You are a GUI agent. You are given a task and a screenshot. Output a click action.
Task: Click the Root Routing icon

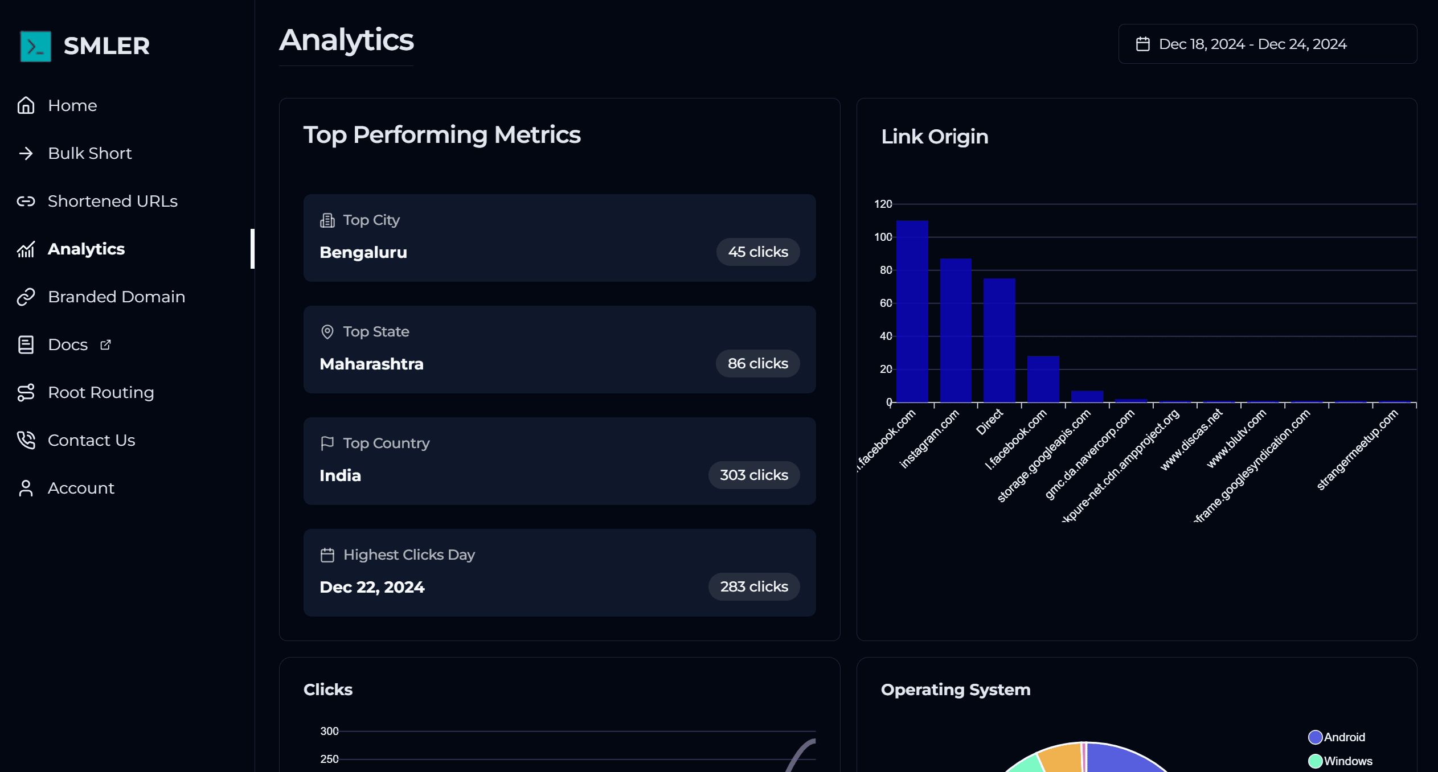pyautogui.click(x=26, y=392)
